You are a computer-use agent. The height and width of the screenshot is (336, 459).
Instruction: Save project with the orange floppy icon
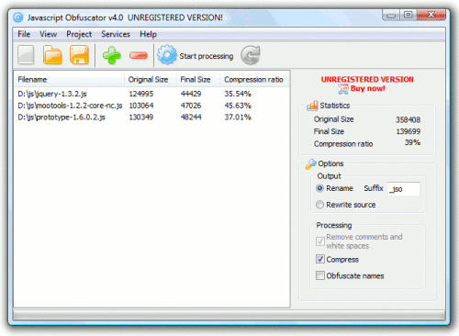tap(79, 55)
